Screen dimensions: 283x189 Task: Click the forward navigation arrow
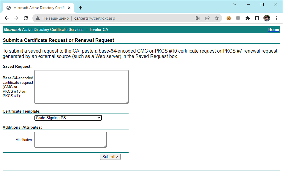point(16,18)
